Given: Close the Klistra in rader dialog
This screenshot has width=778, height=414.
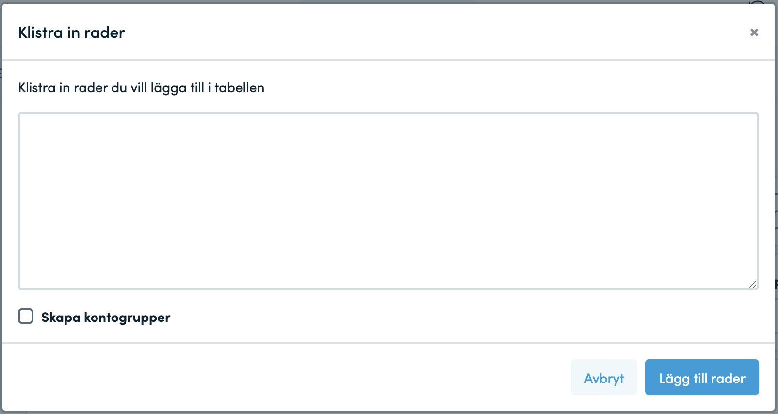Looking at the screenshot, I should (x=754, y=32).
